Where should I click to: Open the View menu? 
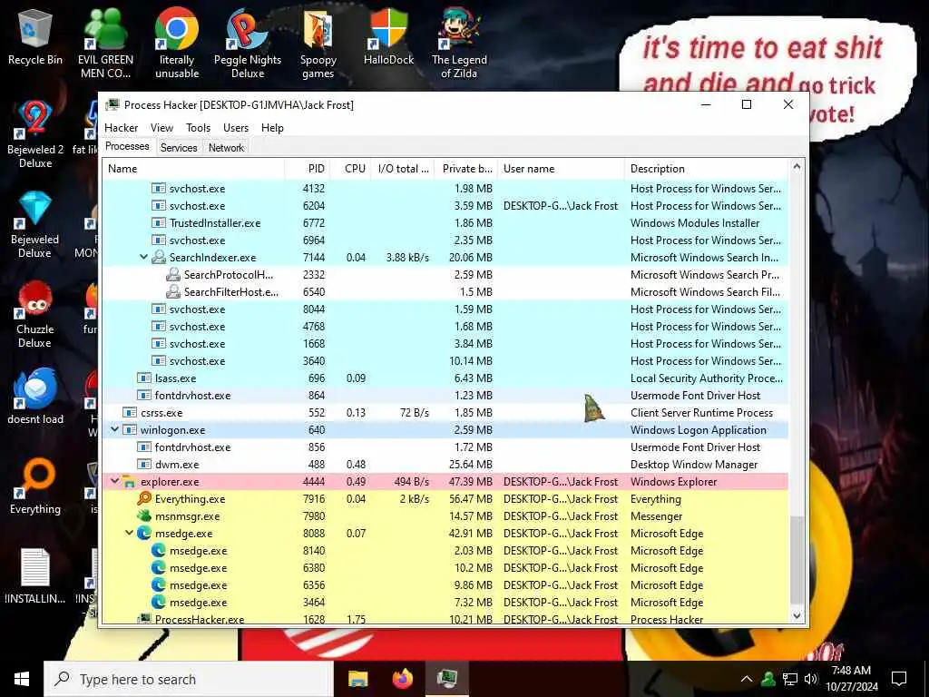pos(161,127)
